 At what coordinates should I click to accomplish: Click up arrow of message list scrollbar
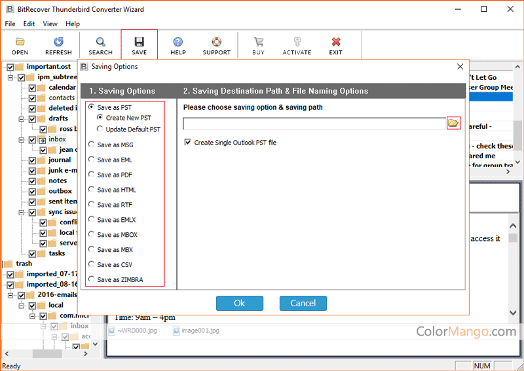(x=517, y=66)
